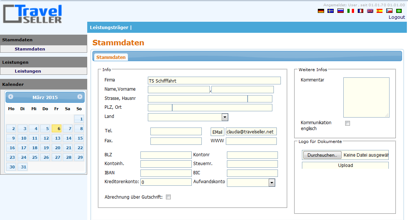Open Leistungen in the left sidebar
Viewport: 408px width, 220px height.
(x=28, y=71)
